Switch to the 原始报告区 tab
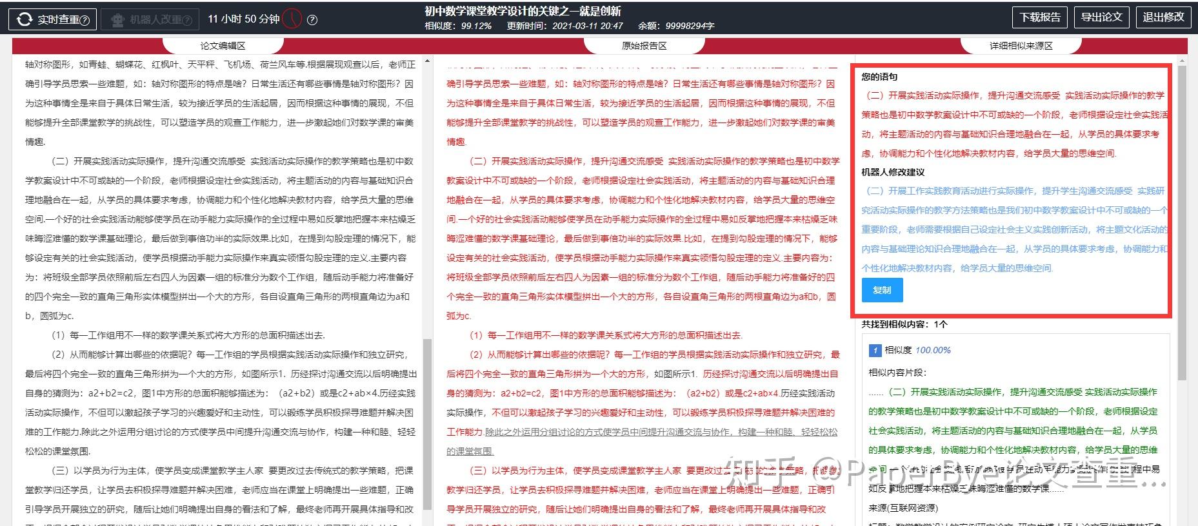This screenshot has height=526, width=1198. [x=644, y=46]
